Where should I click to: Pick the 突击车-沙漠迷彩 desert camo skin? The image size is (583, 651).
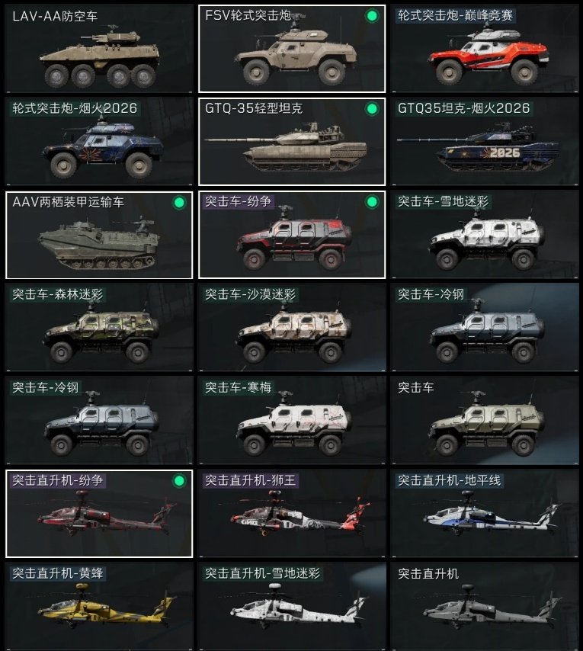click(292, 327)
